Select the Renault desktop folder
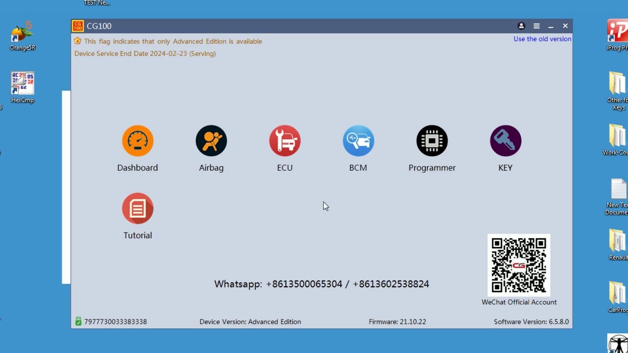Image resolution: width=628 pixels, height=353 pixels. click(618, 245)
